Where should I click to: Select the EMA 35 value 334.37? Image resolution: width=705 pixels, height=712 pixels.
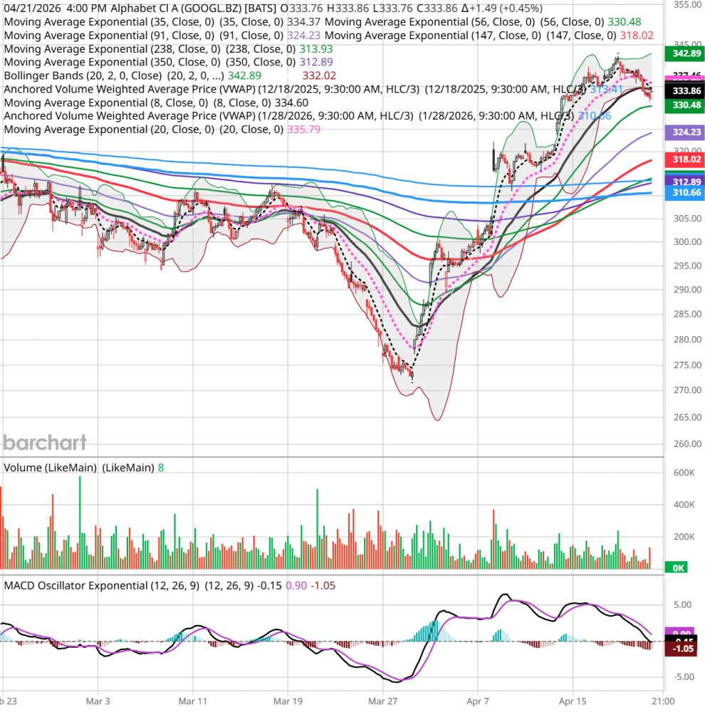[304, 22]
